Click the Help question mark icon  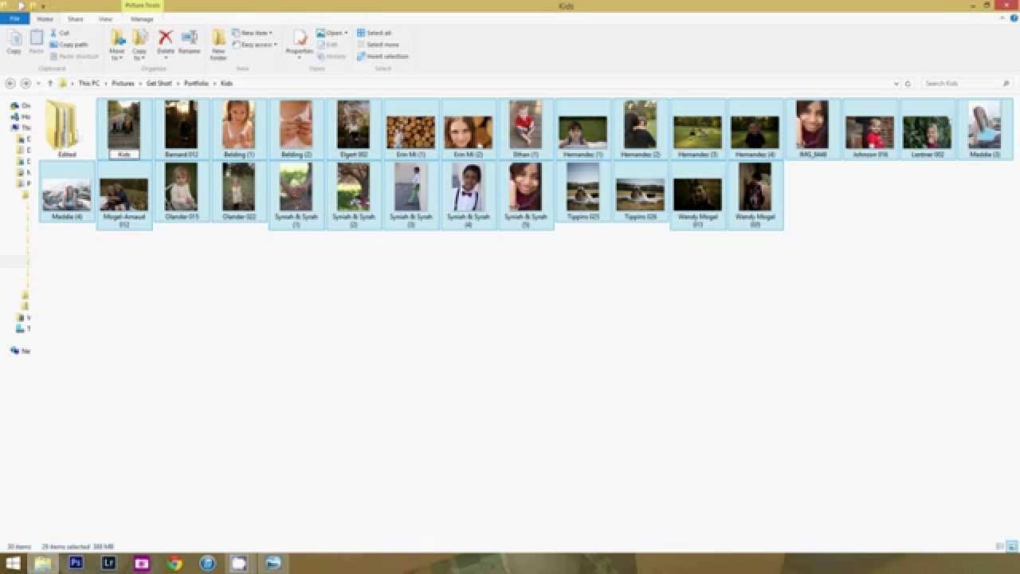click(x=1014, y=18)
